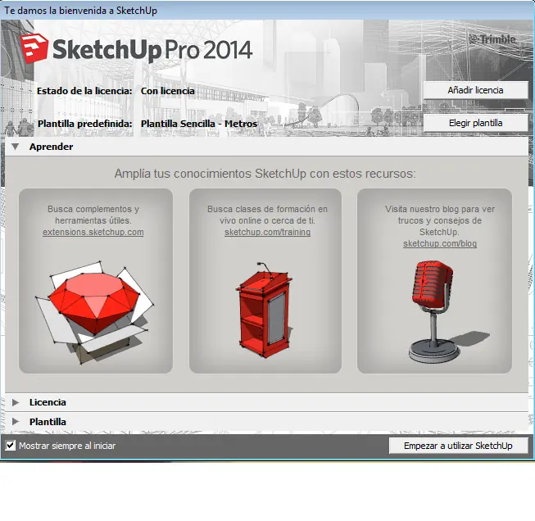Click the 'Elegir plantilla' button
535x521 pixels.
point(476,123)
